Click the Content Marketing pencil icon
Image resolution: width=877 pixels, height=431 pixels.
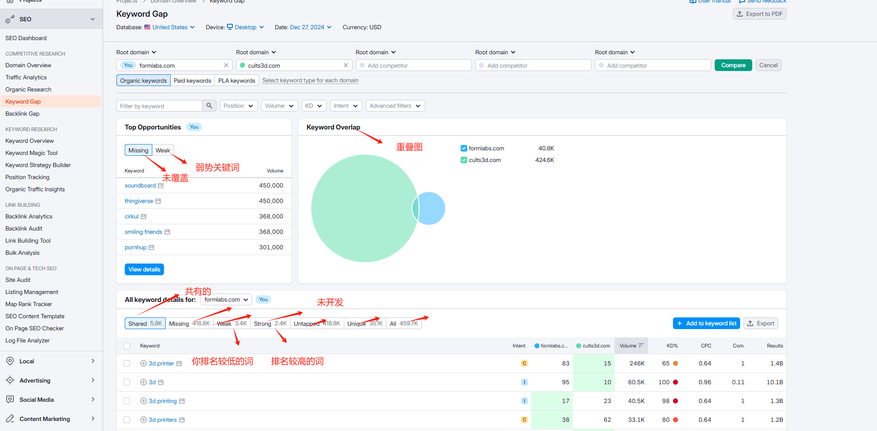(x=10, y=419)
